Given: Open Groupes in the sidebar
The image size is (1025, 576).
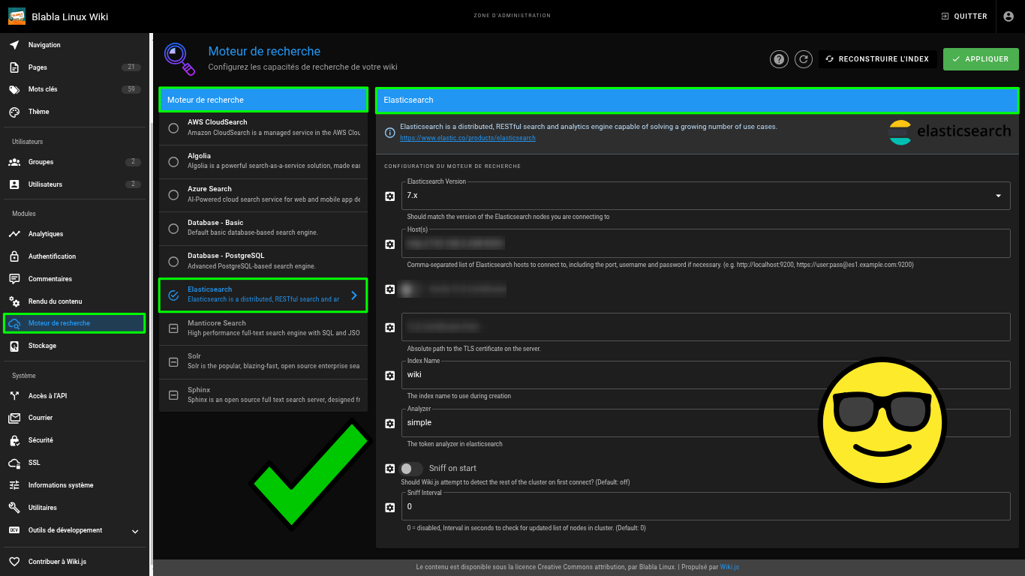Looking at the screenshot, I should [75, 162].
